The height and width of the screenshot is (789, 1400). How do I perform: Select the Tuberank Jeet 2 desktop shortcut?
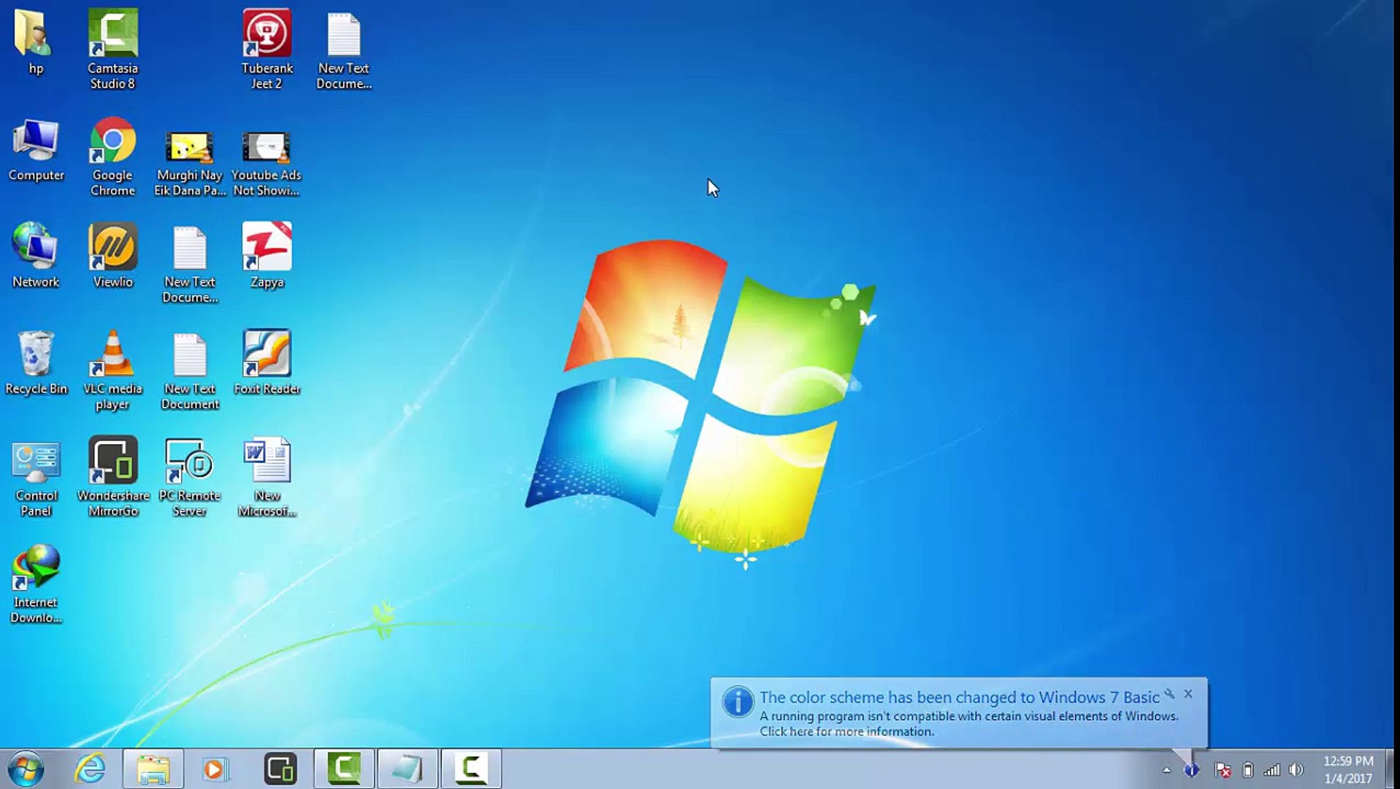(x=267, y=49)
